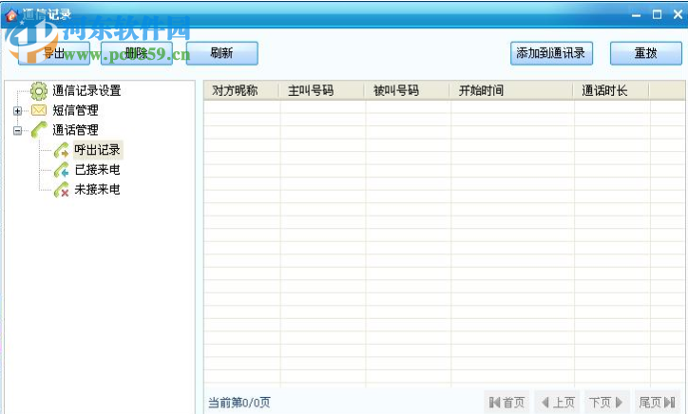Open 通信记录设置 in the tree
688x414 pixels.
click(x=86, y=91)
